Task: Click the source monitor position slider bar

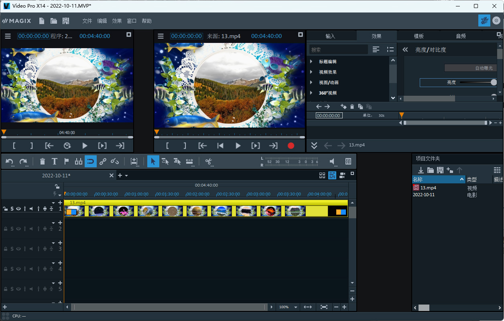Action: pos(229,137)
